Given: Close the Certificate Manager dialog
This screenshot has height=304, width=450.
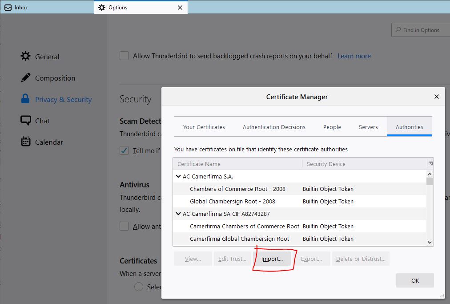Looking at the screenshot, I should coord(436,97).
